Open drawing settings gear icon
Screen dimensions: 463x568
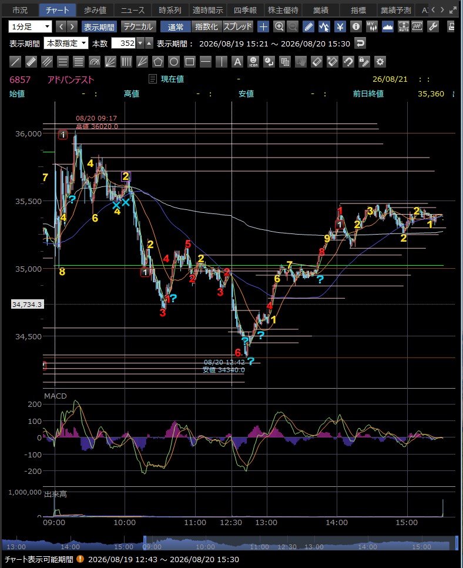[380, 62]
